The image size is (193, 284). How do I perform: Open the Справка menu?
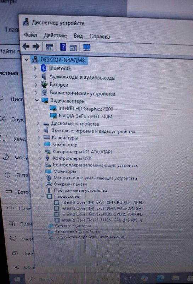click(x=100, y=37)
